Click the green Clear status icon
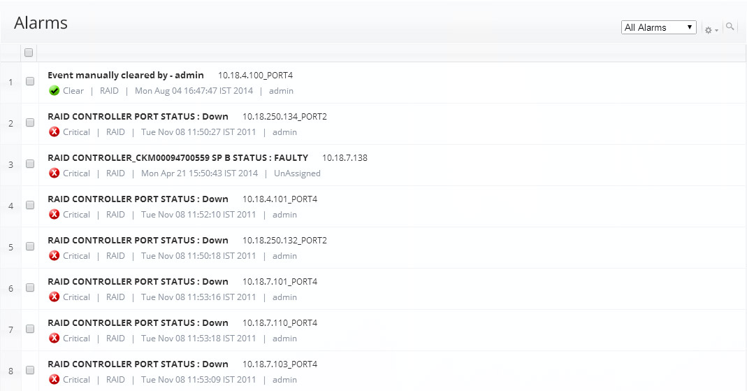This screenshot has height=391, width=747. pyautogui.click(x=55, y=91)
